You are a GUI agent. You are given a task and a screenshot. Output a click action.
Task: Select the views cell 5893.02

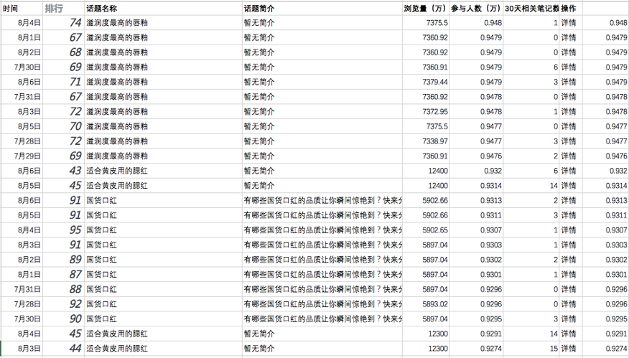click(x=426, y=304)
